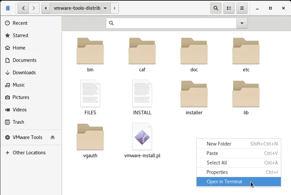The width and height of the screenshot is (291, 195).
Task: Open vmware-tools-distrib path dropdown
Action: click(80, 8)
